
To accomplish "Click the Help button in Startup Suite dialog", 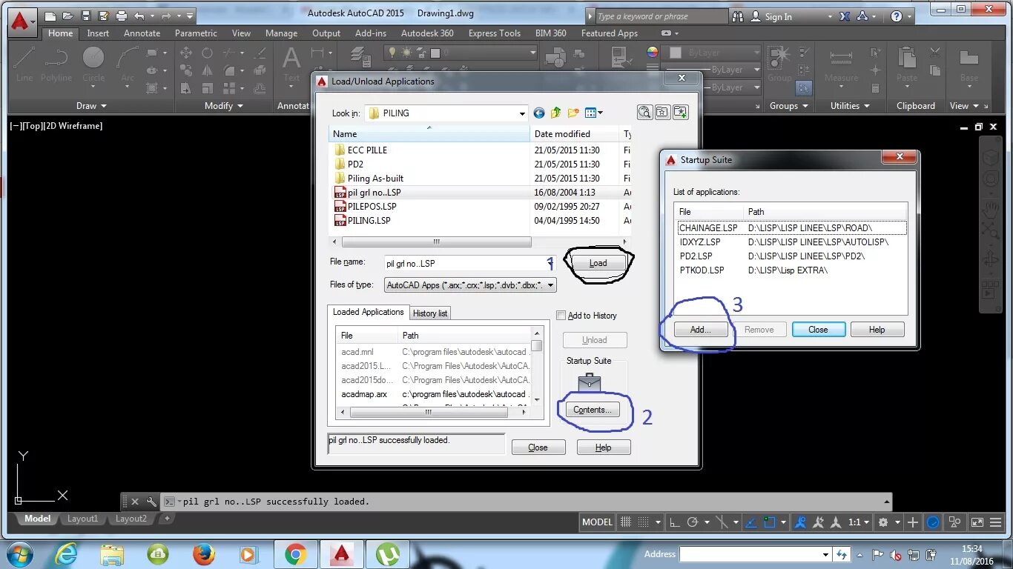I will [x=877, y=330].
